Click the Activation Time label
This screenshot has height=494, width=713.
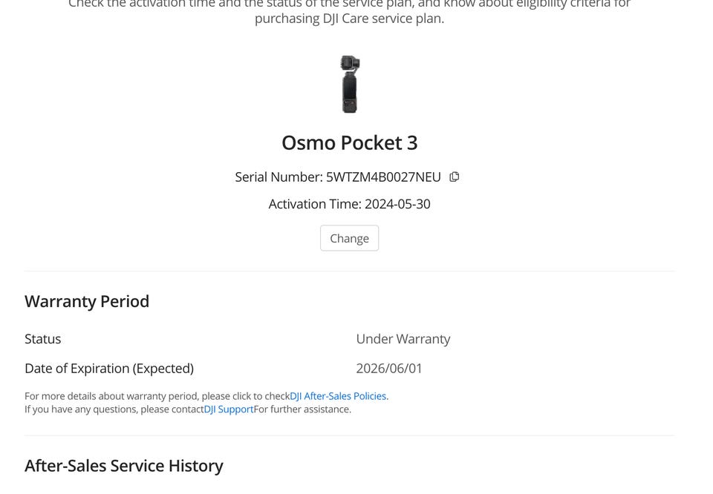[x=314, y=204]
